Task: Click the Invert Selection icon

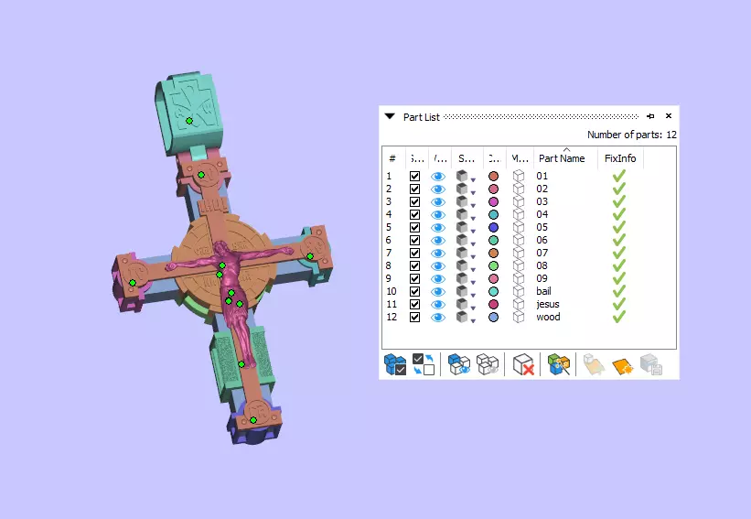Action: tap(424, 364)
